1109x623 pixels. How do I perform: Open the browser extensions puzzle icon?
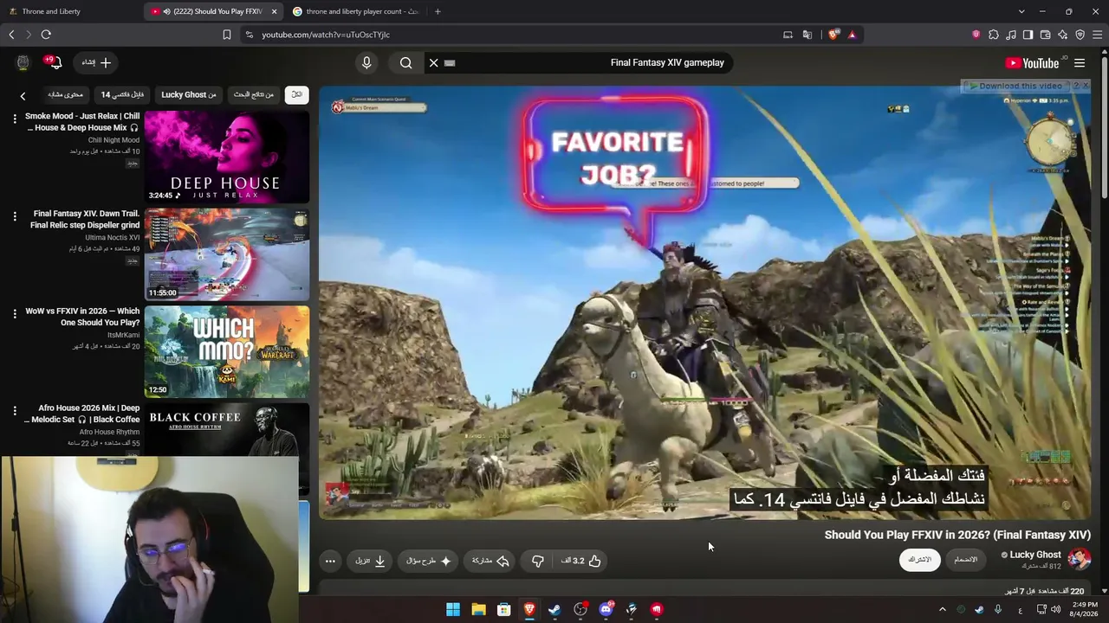pyautogui.click(x=994, y=35)
